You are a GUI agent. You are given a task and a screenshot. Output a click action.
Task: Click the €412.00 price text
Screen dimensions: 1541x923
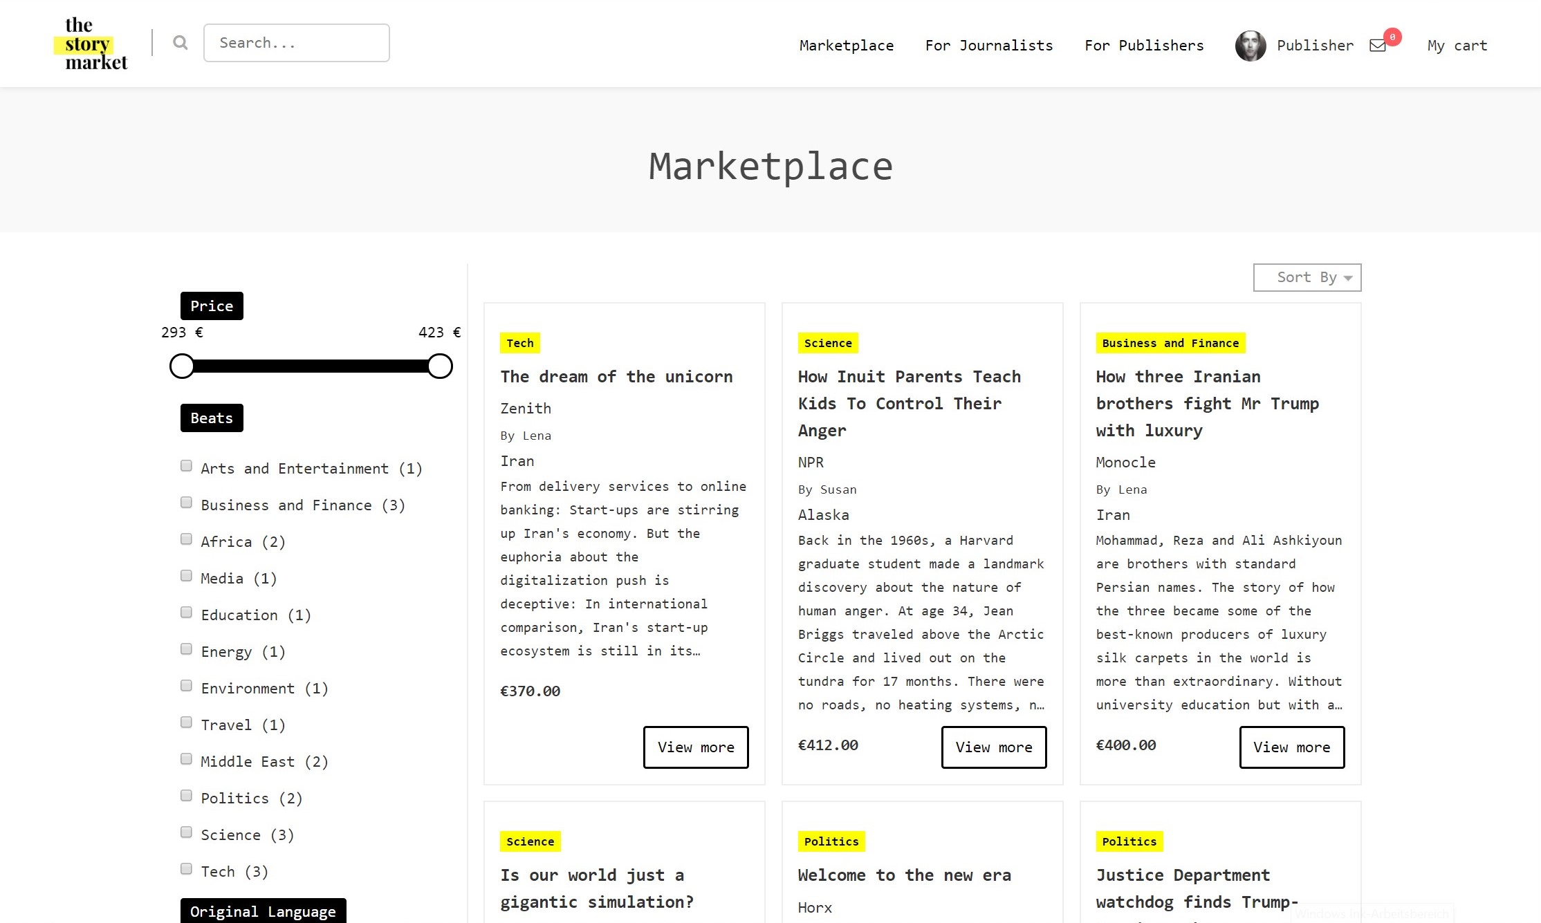point(828,745)
